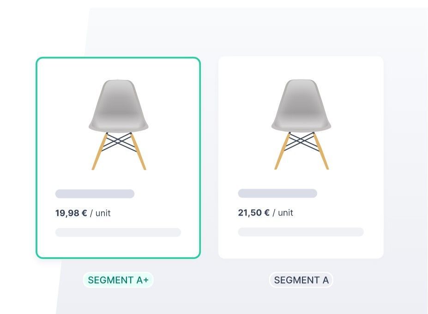This screenshot has width=428, height=314.
Task: Click the euro symbol after 21,50
Action: 267,213
